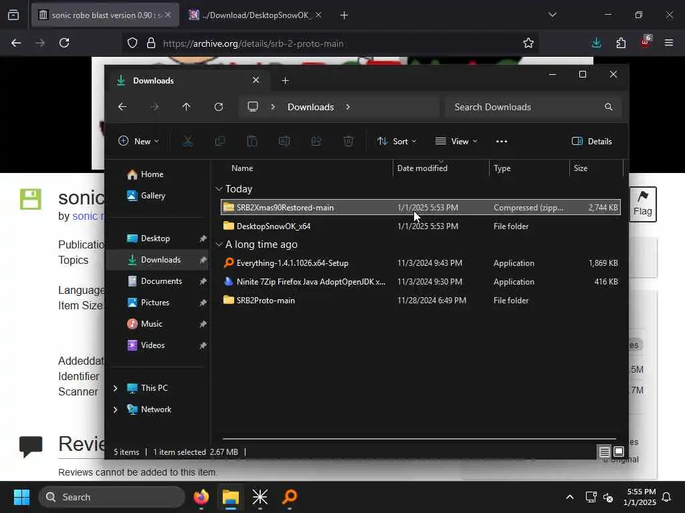Click Firefox icon on the taskbar
Image resolution: width=685 pixels, height=513 pixels.
click(x=201, y=497)
